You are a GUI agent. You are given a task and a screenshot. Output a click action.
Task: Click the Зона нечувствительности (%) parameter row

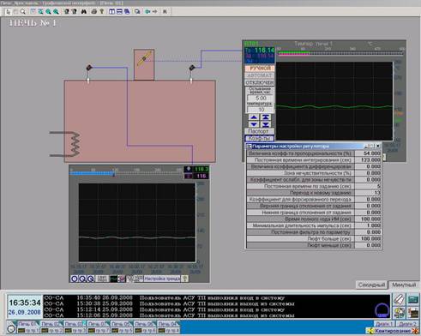pos(314,173)
